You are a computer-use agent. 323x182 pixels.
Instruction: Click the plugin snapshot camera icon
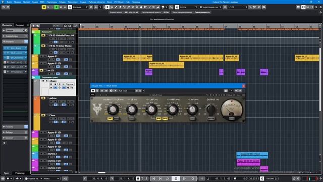point(226,90)
